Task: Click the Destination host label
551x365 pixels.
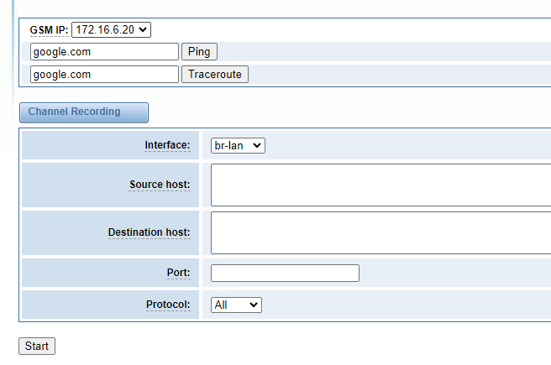Action: (x=149, y=232)
